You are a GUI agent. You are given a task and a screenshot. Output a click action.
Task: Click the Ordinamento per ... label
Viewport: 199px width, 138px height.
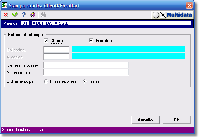pos(23,81)
